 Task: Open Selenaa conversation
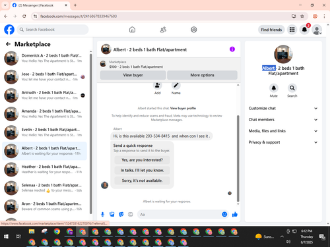coord(44,188)
